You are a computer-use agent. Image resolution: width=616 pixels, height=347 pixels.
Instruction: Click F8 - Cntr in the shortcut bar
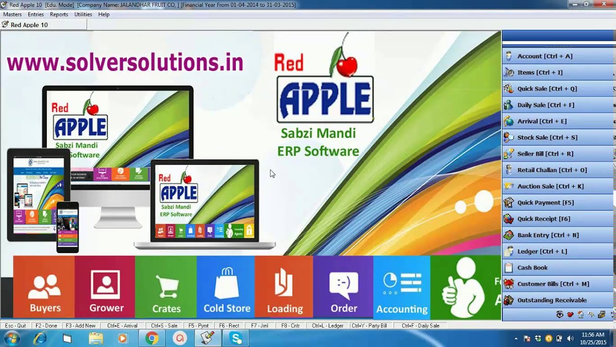(291, 326)
